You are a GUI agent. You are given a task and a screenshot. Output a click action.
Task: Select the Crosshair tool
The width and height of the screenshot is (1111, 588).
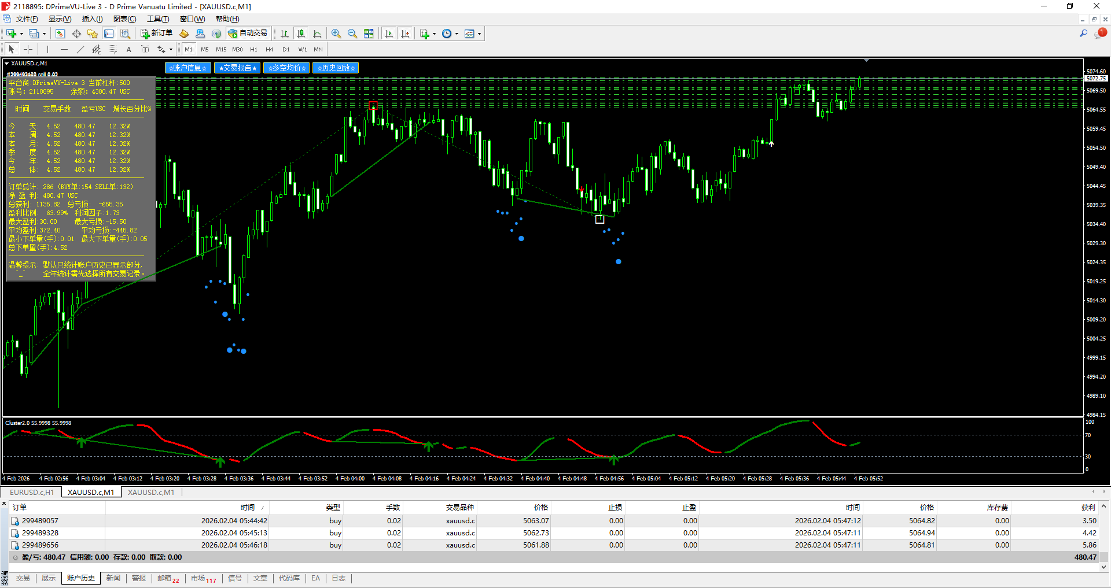coord(28,50)
